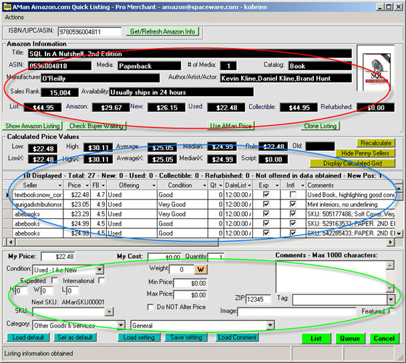Click the green List button
406x363 pixels.
(x=315, y=338)
